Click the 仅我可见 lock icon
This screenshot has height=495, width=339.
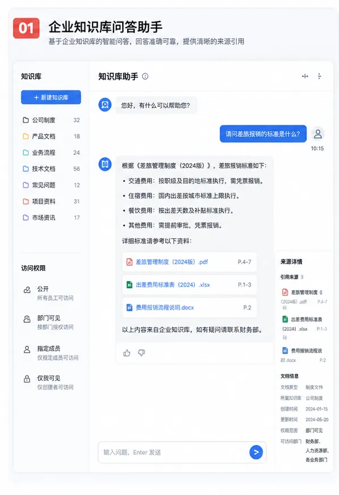[x=27, y=379]
